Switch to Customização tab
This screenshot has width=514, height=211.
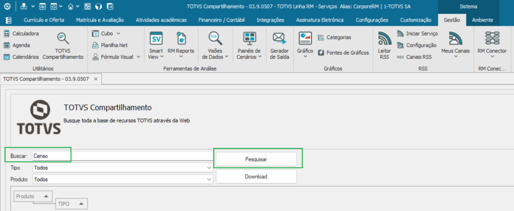click(x=416, y=20)
